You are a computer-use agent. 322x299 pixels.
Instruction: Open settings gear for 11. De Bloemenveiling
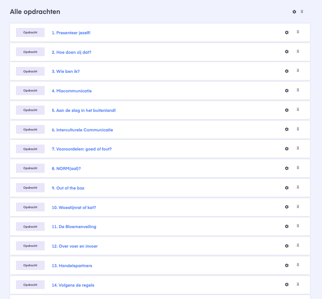287,227
